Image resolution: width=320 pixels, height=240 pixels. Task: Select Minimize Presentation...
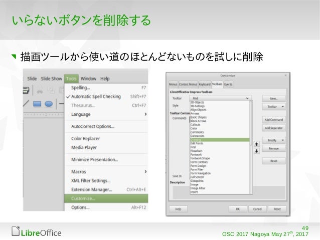pyautogui.click(x=106, y=160)
